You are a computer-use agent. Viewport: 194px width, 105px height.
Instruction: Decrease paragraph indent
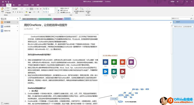click(x=35, y=9)
